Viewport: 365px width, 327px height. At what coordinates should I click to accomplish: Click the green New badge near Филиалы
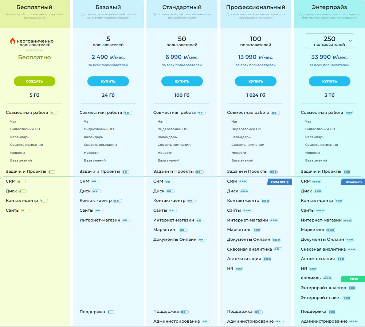coord(353,279)
